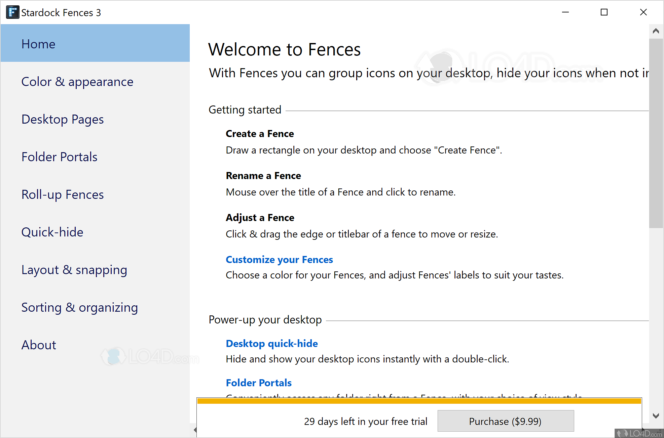
Task: Close the Stardock Fences window
Action: point(643,12)
